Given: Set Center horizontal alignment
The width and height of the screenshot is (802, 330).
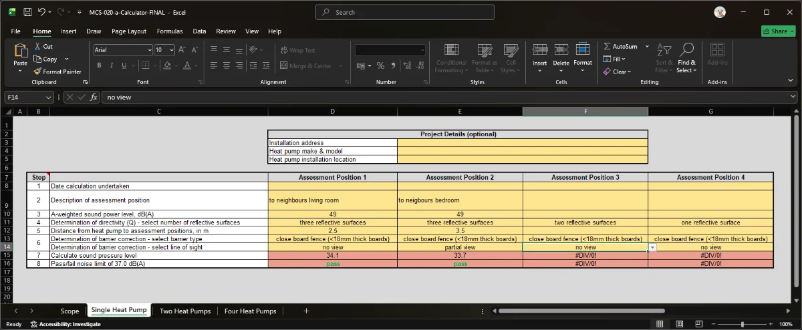Looking at the screenshot, I should point(228,65).
